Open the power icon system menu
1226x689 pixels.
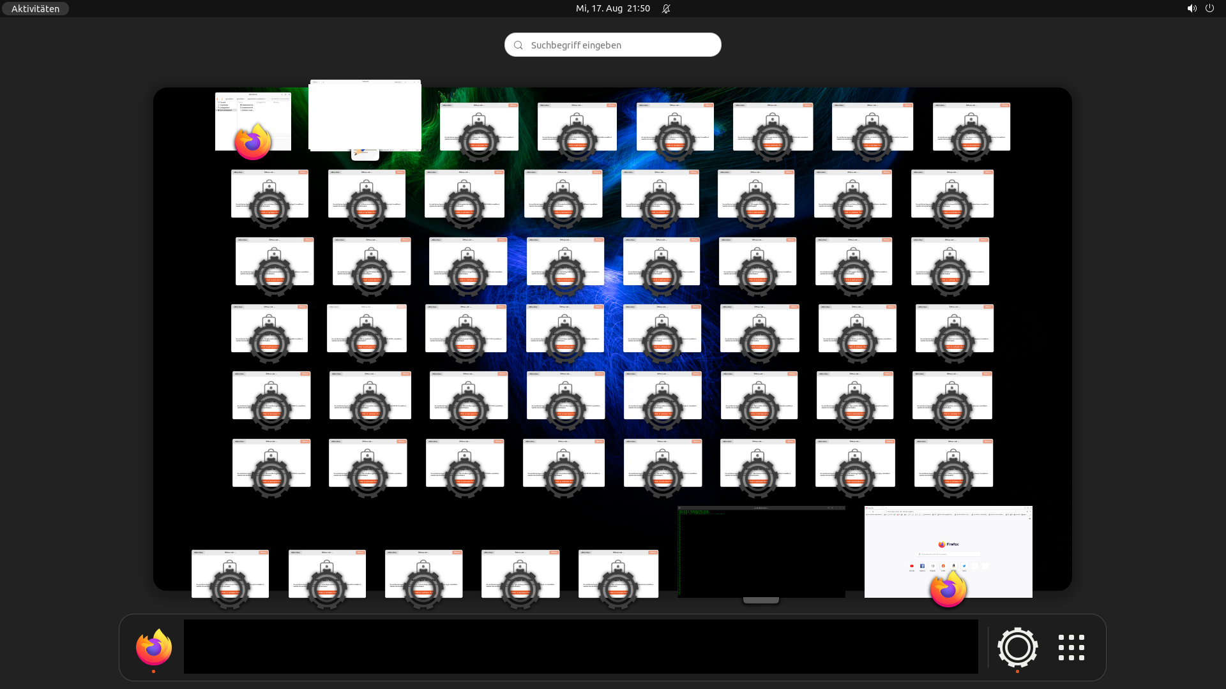1209,8
